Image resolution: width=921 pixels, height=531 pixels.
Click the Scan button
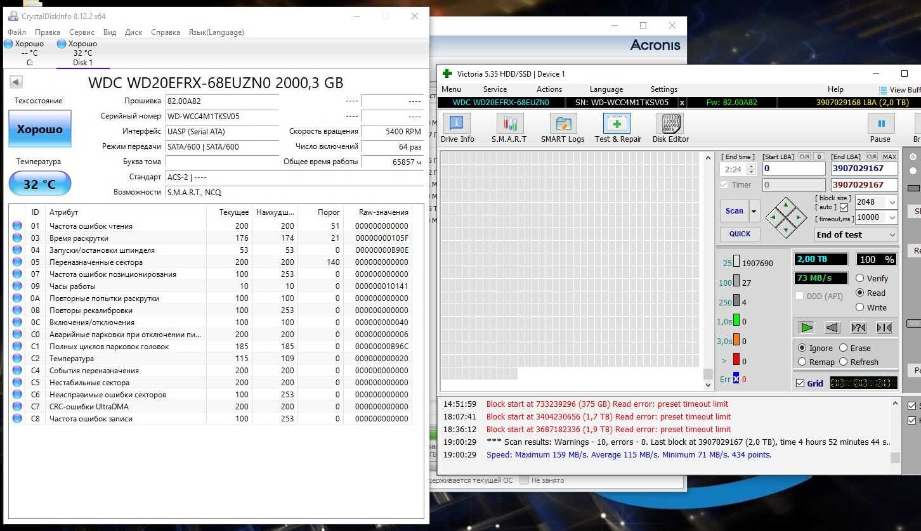click(x=735, y=211)
